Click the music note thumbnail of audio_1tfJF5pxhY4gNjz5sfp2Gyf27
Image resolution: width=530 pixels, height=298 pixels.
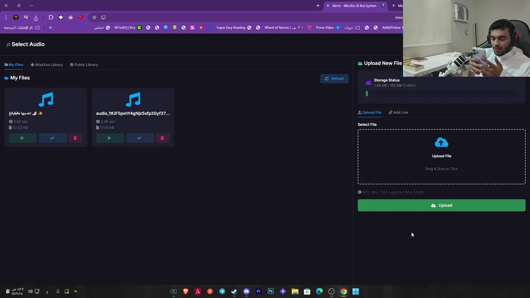point(133,99)
